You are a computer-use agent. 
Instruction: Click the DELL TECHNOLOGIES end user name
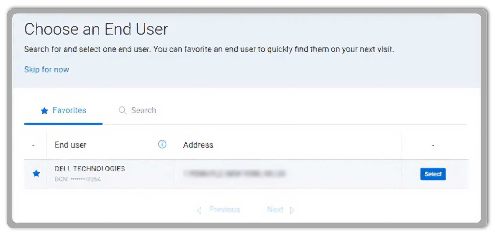90,168
